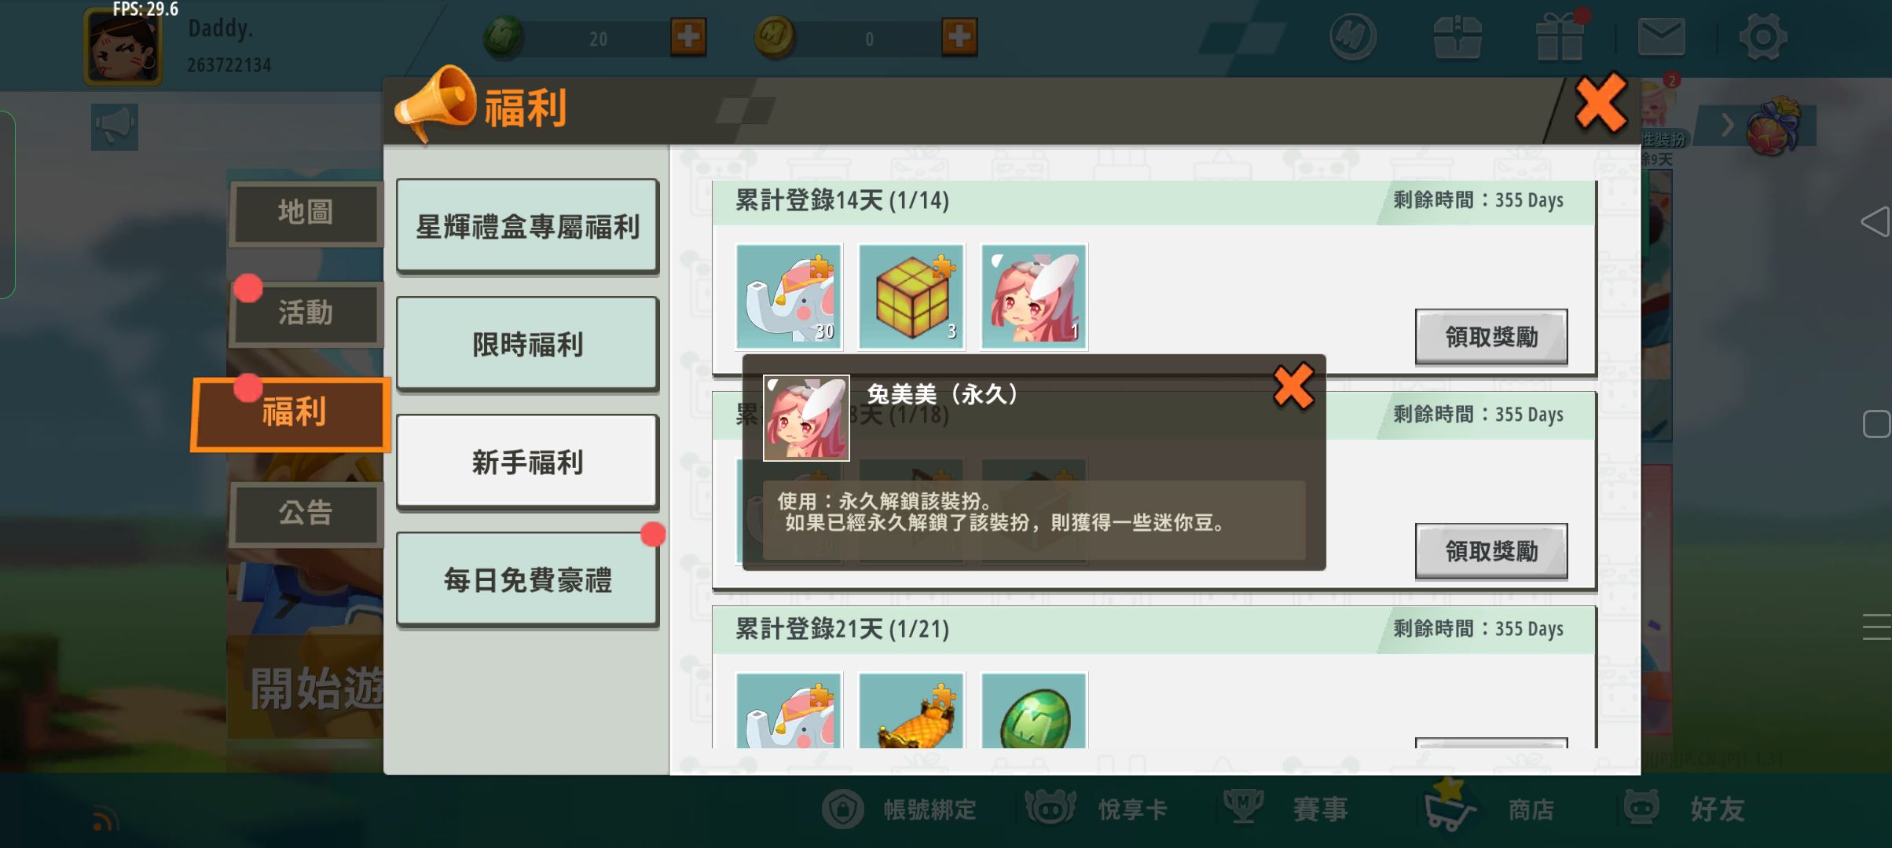Viewport: 1892px width, 848px height.
Task: Expand the right arrow chevron near top-right
Action: tap(1727, 125)
